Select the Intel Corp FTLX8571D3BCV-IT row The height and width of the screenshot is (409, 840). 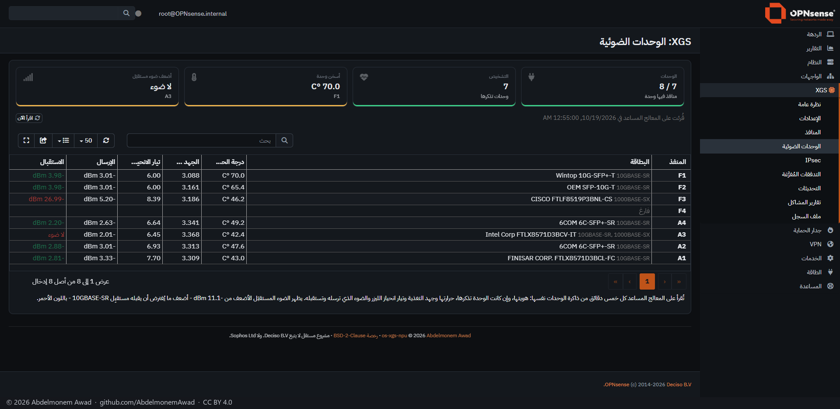[350, 234]
